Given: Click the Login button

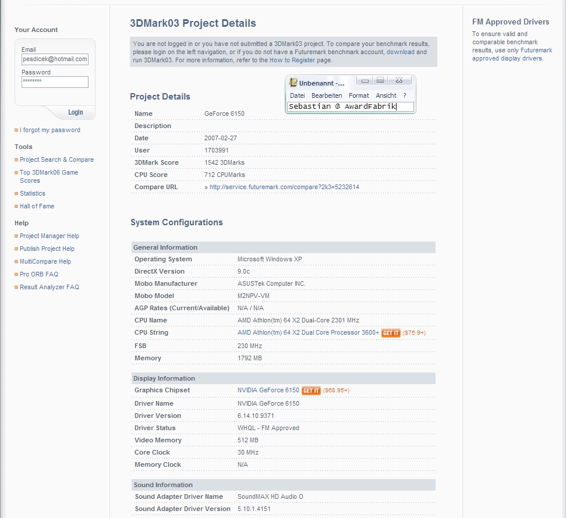Looking at the screenshot, I should 76,112.
